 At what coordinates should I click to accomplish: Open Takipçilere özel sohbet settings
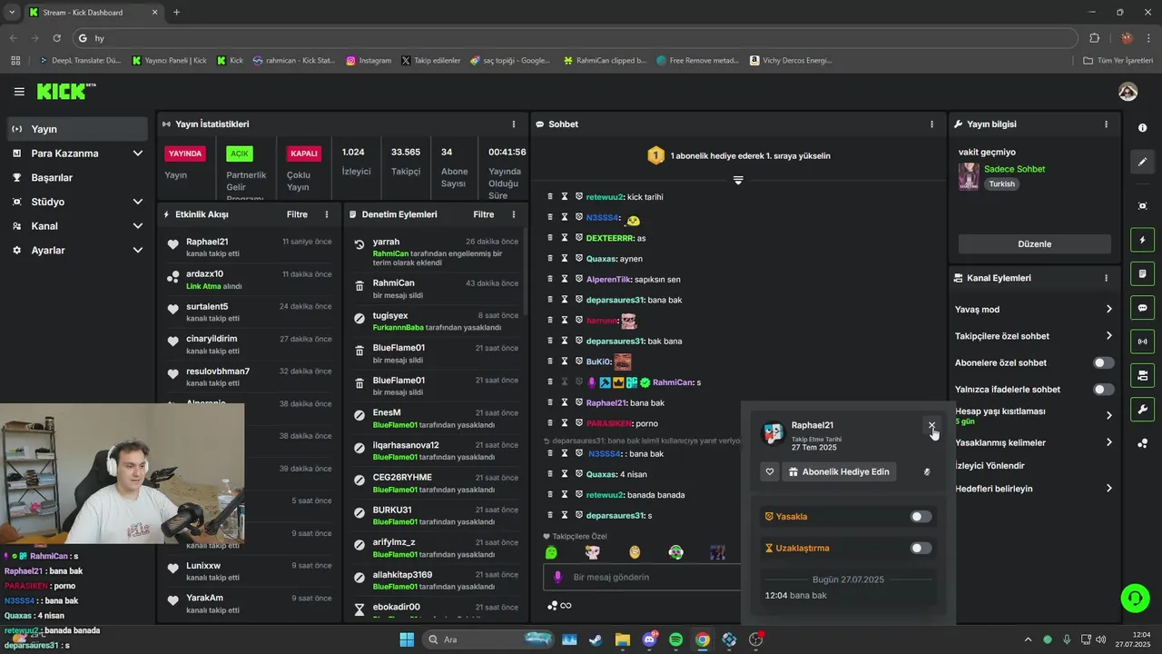1033,336
